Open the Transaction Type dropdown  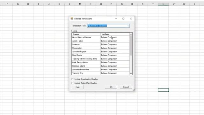pos(128,26)
